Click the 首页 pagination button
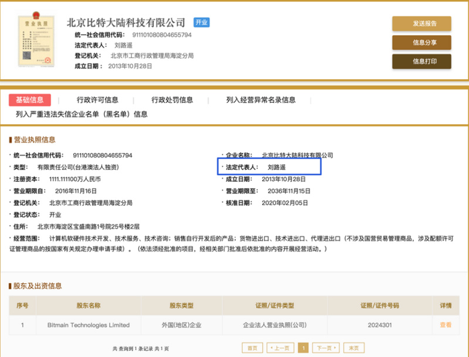Screen dimensions: 469x357 [253, 347]
